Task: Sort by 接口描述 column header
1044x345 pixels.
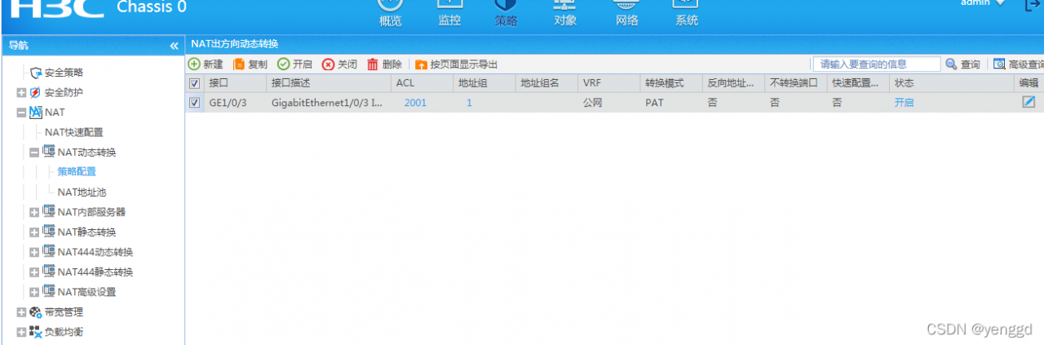Action: point(329,83)
